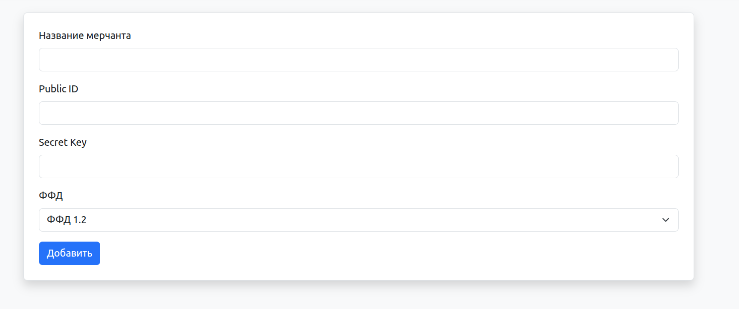Click the Secret Key label text
739x309 pixels.
63,142
